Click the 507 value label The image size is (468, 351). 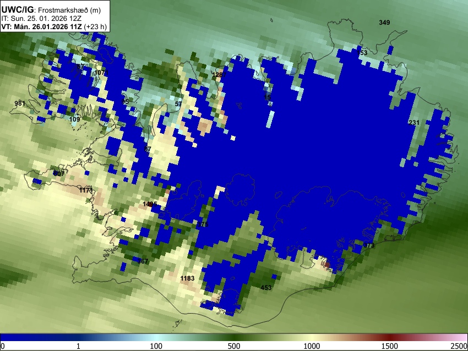pos(59,173)
